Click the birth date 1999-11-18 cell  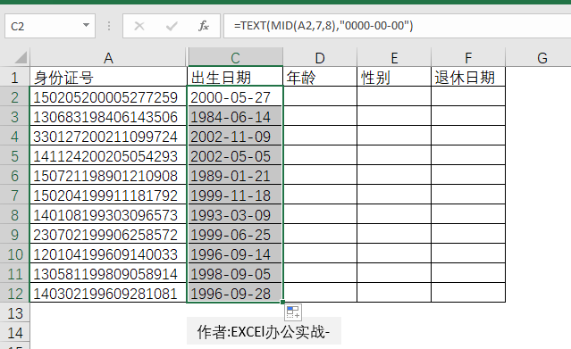tap(235, 195)
